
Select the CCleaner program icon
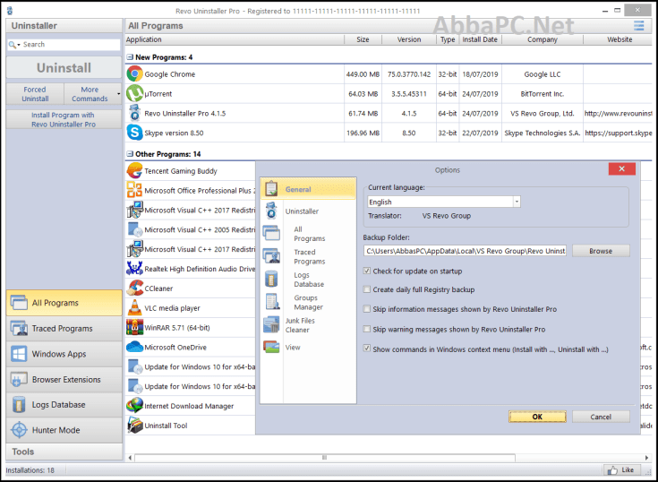coord(134,288)
